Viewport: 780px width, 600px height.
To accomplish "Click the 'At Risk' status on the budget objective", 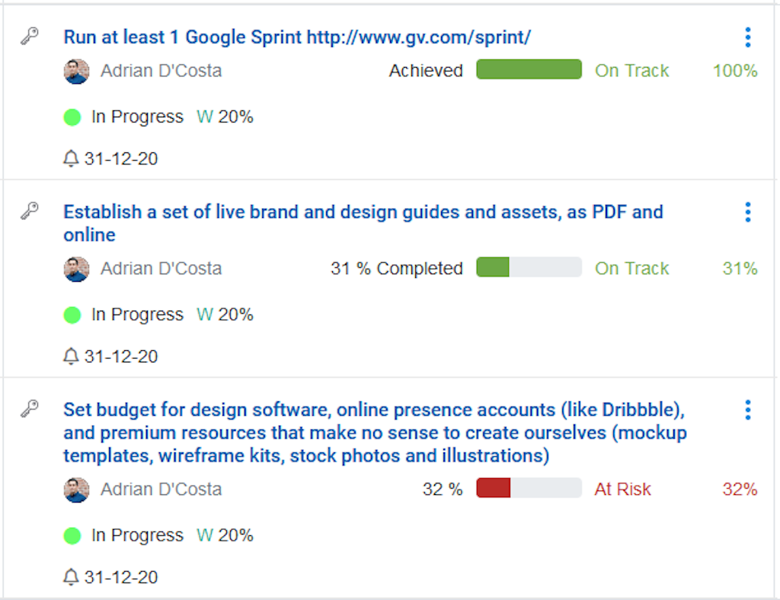I will [622, 489].
